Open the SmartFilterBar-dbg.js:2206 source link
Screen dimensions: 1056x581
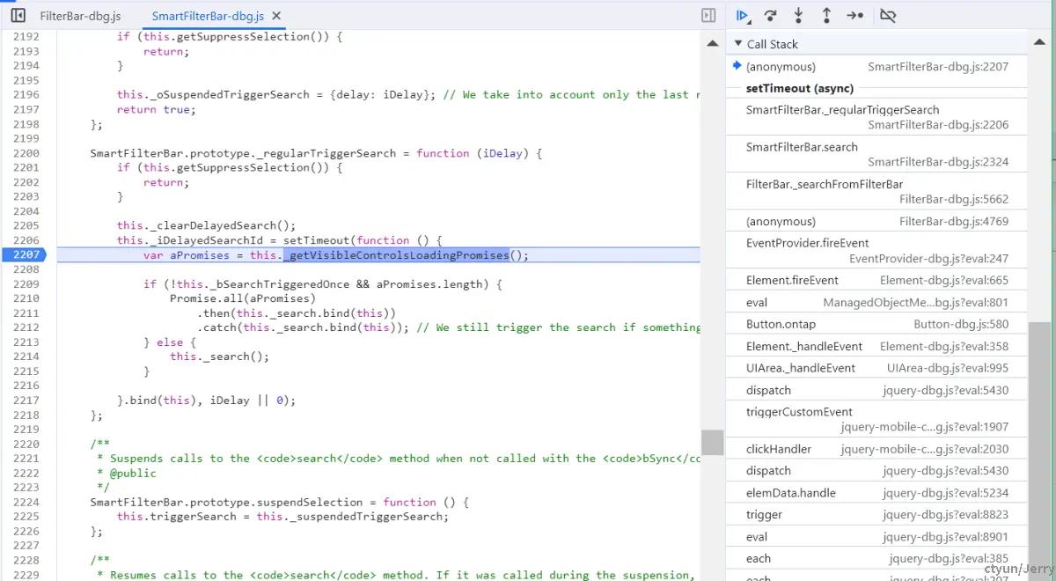tap(938, 125)
